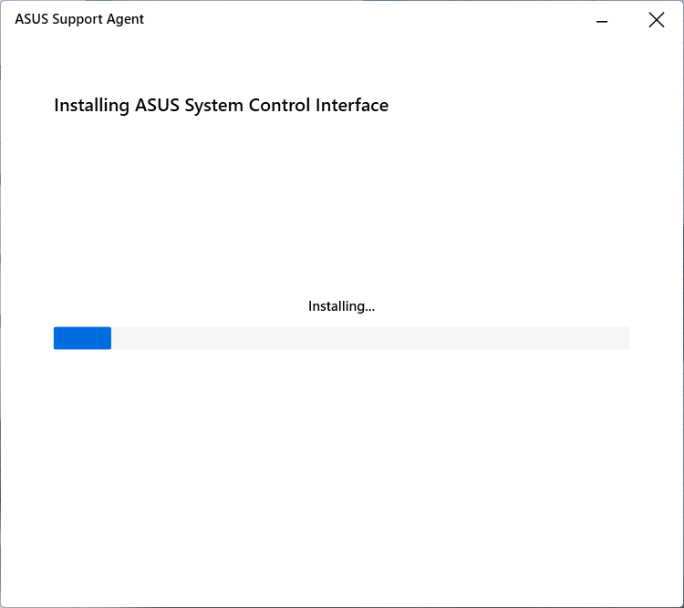
Task: Click blank area between heading and status
Action: click(342, 205)
